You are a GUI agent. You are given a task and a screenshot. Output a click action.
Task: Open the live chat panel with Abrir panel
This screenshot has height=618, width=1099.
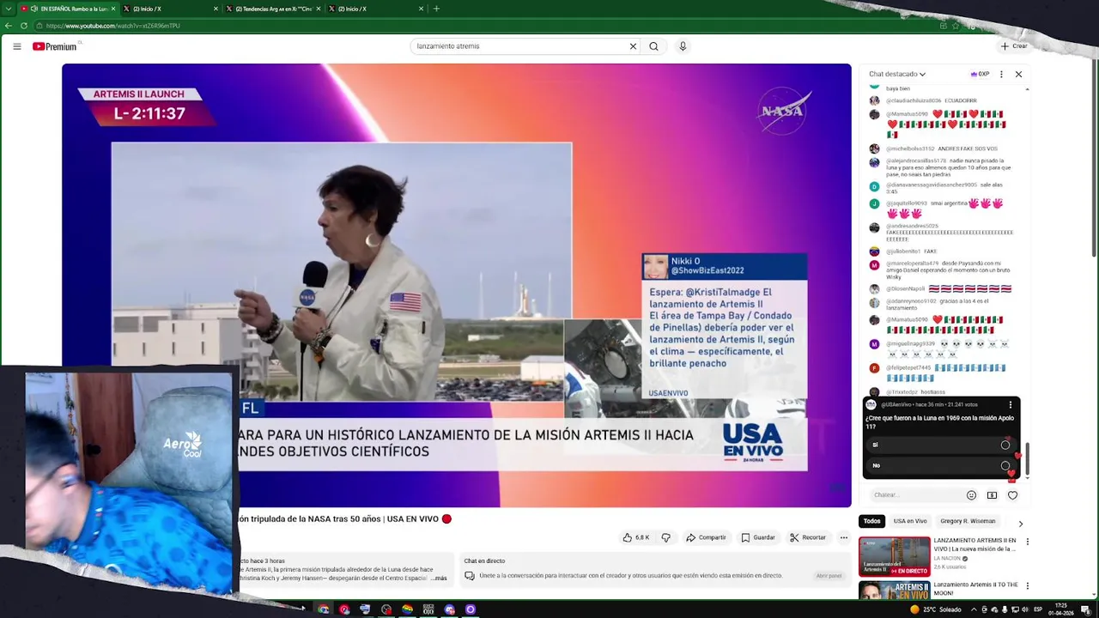coord(829,576)
